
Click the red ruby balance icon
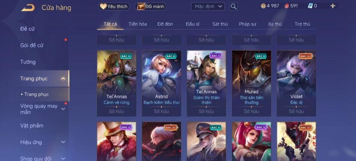coord(287,6)
